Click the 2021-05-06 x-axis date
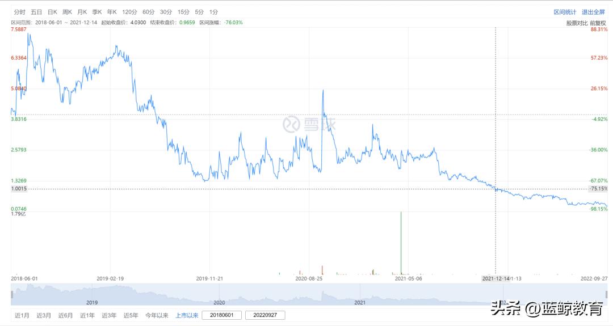 pyautogui.click(x=409, y=279)
